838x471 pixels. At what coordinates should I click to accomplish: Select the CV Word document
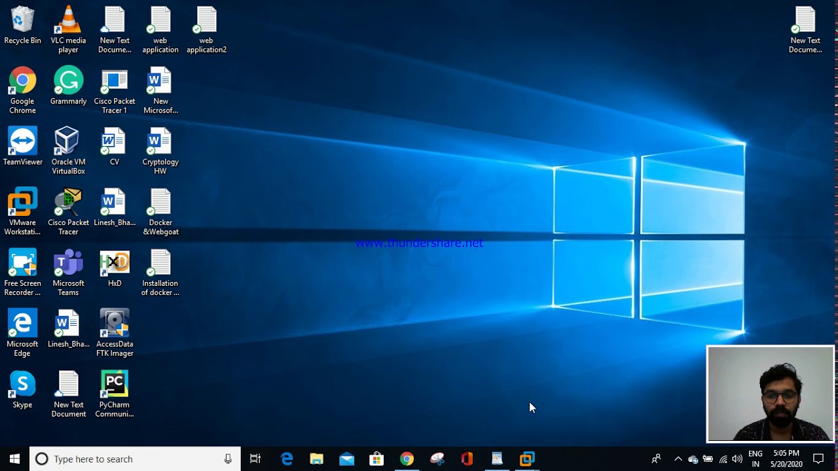tap(115, 147)
